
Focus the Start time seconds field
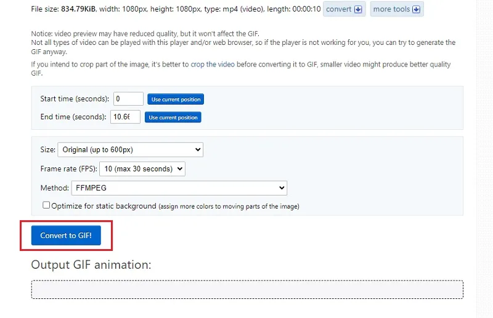(128, 99)
